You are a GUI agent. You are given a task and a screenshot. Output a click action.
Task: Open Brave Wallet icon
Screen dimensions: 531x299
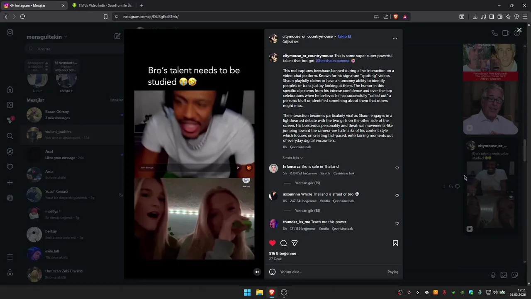[500, 17]
